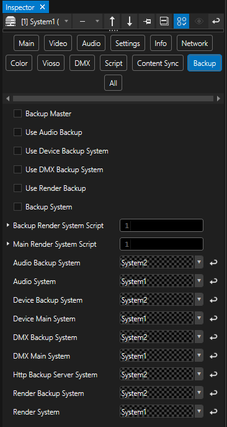
Task: Open the Vioso tab
Action: tap(51, 63)
